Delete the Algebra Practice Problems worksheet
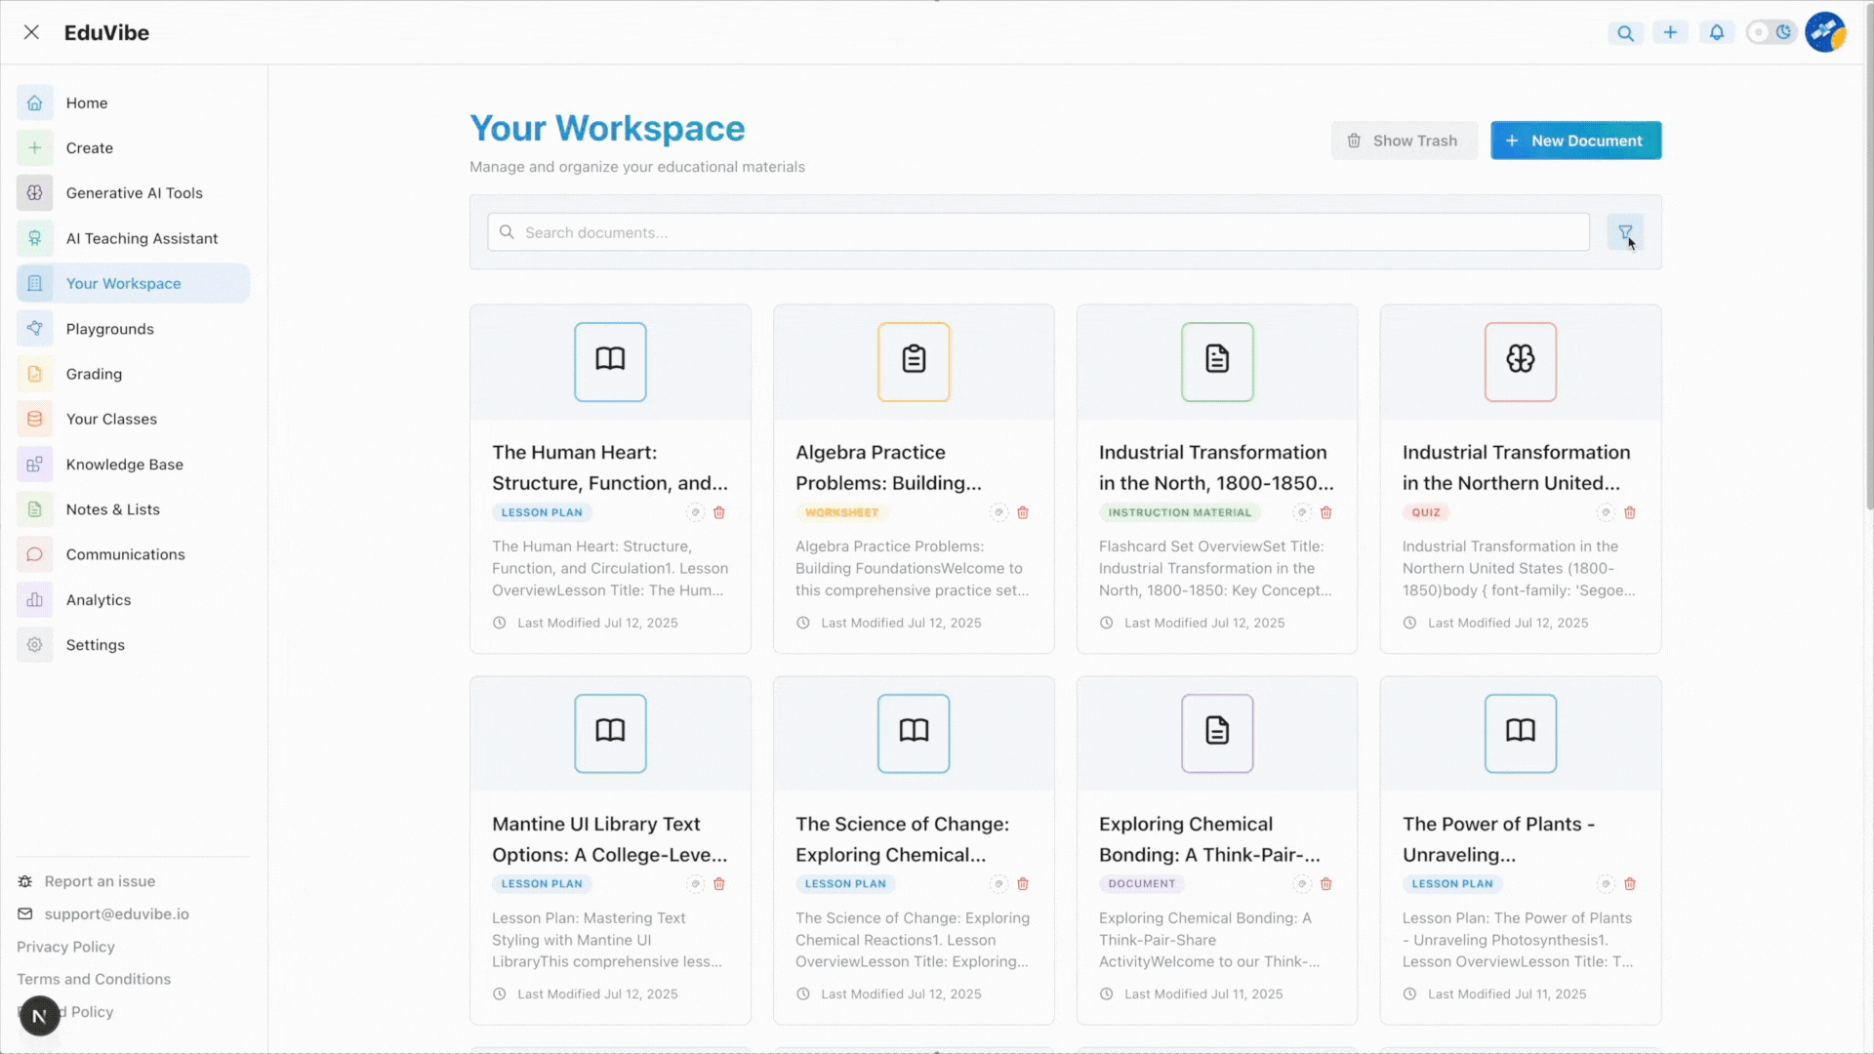The image size is (1874, 1054). [x=1023, y=512]
